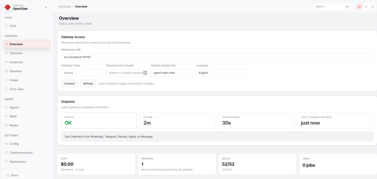Click the Refresh button
Image resolution: width=377 pixels, height=179 pixels.
[x=88, y=84]
